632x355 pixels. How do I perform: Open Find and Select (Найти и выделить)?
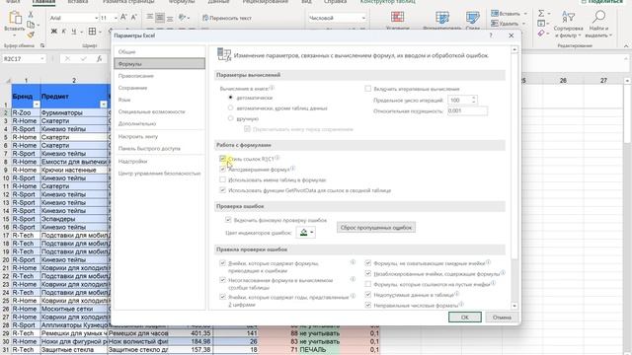click(x=598, y=24)
